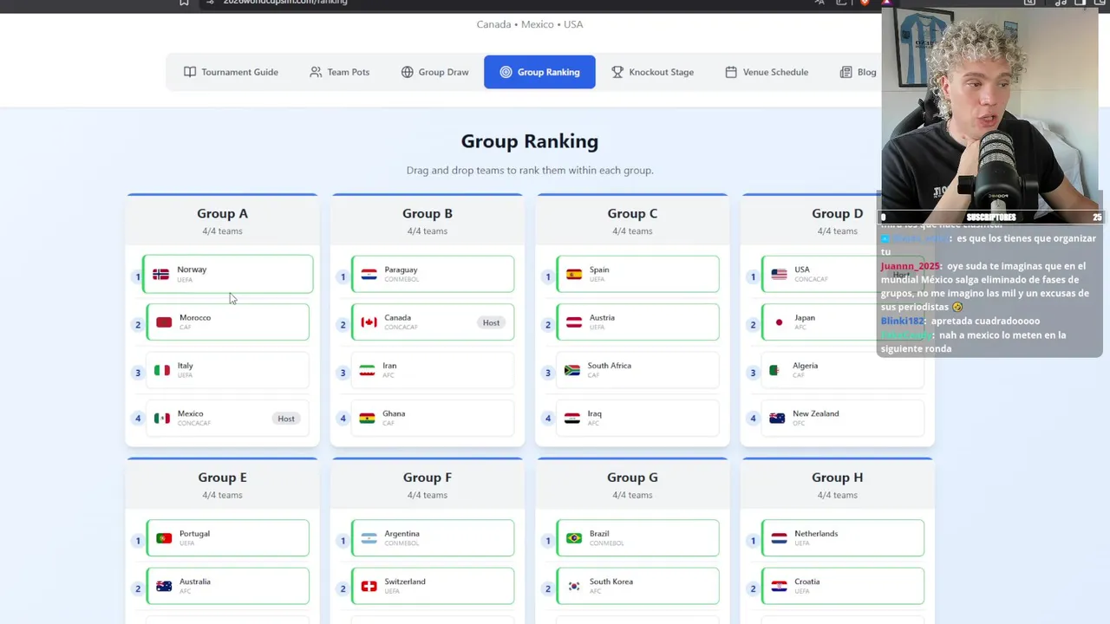Viewport: 1110px width, 624px height.
Task: Click the Ghana flag in Group B
Action: (x=367, y=419)
